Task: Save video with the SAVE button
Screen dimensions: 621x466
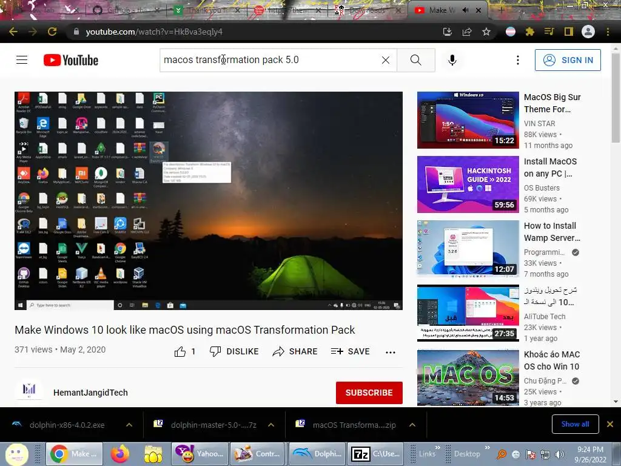Action: click(350, 351)
